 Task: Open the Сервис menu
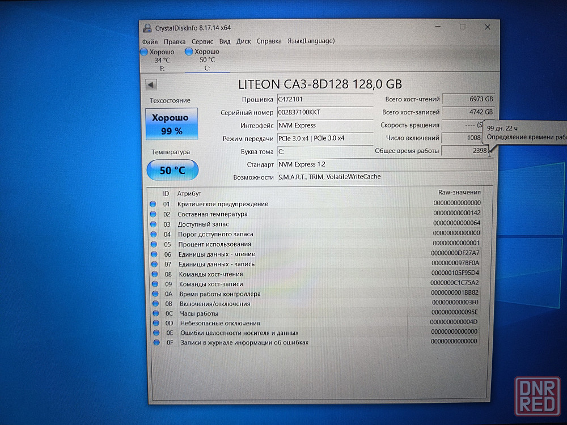[202, 41]
